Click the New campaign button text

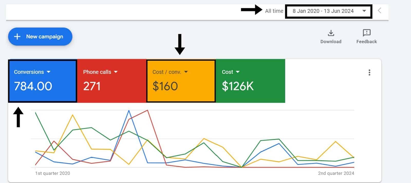pos(44,36)
